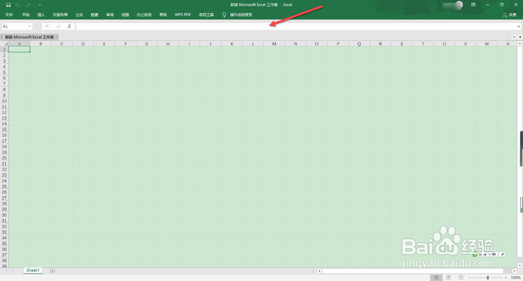Switch to Page Break Preview icon
This screenshot has height=281, width=523.
pos(461,277)
